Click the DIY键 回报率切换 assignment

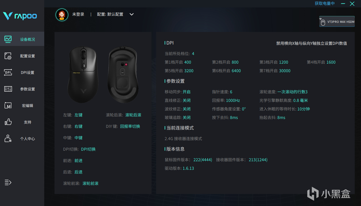click(x=130, y=126)
